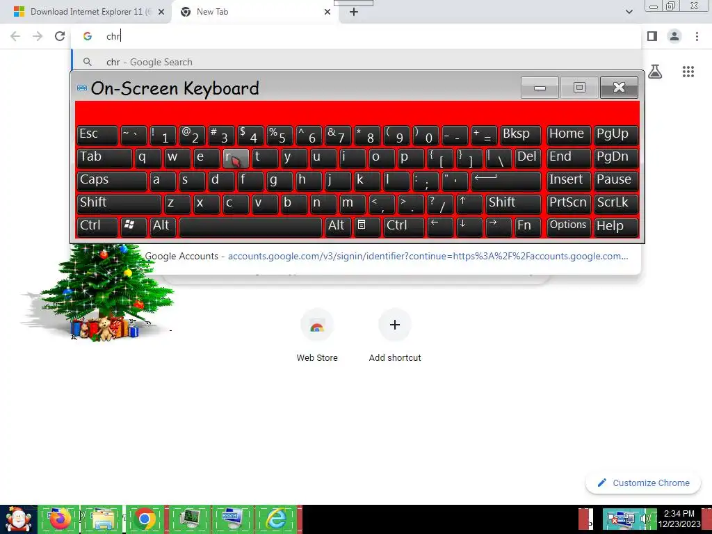
Task: Click the PrtScn key on On-Screen Keyboard
Action: 569,204
